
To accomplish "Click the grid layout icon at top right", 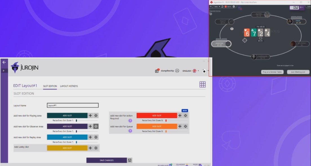I will [x=203, y=84].
